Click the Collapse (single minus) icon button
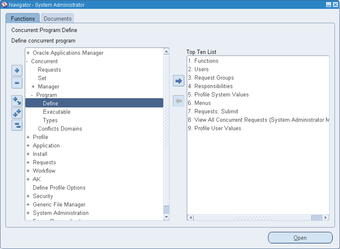Screen dimensions: 340x249 pos(17,83)
